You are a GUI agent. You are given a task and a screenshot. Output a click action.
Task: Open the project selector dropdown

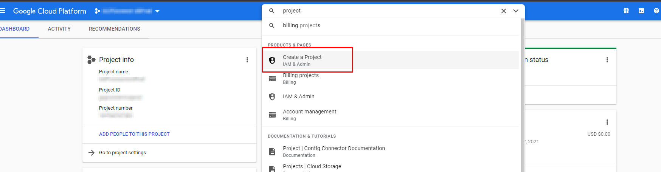tap(127, 11)
